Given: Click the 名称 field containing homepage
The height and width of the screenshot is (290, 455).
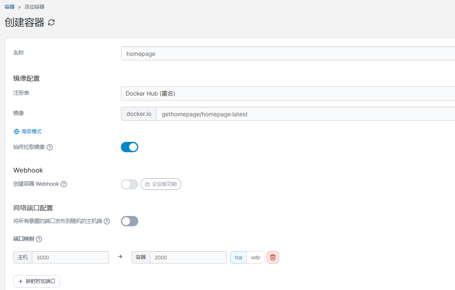Looking at the screenshot, I should (x=288, y=54).
